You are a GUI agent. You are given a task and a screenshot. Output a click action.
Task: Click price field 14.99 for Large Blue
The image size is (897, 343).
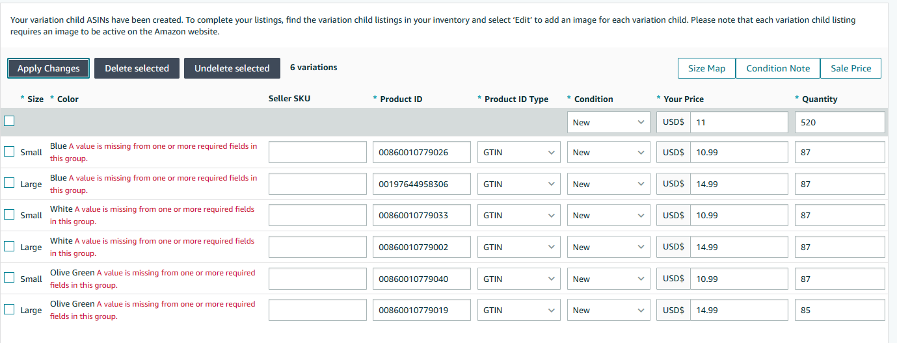click(739, 184)
